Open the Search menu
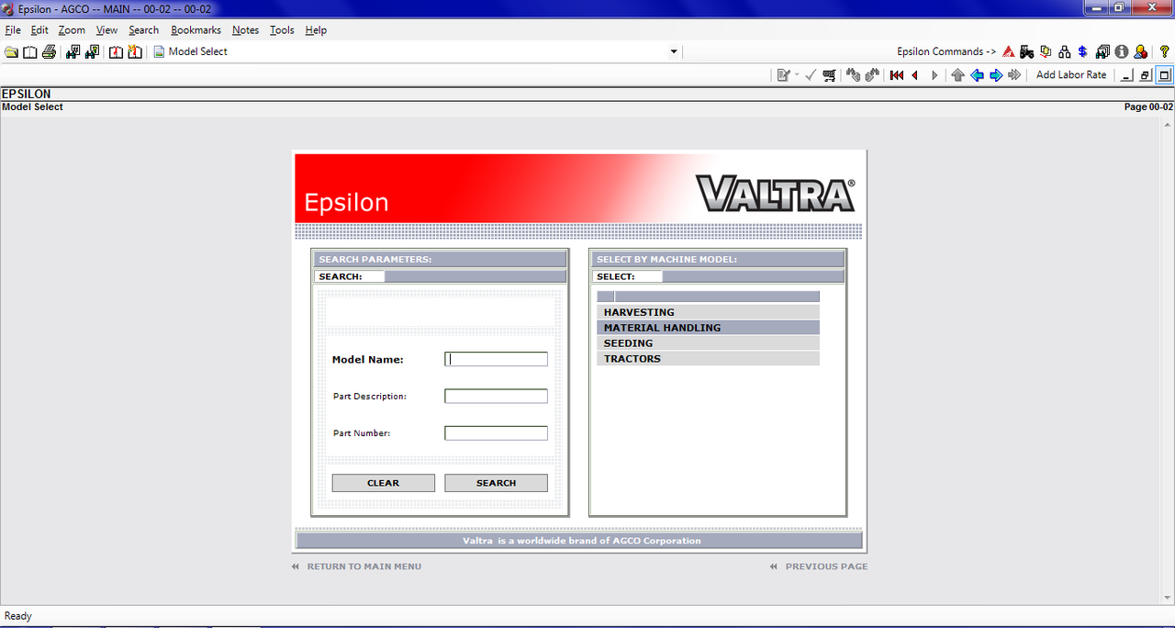This screenshot has width=1175, height=628. click(x=144, y=30)
